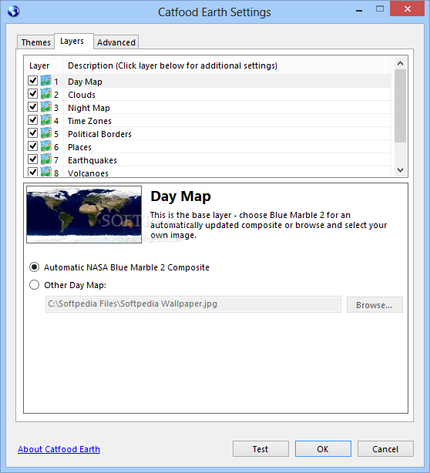Viewport: 430px width, 473px height.
Task: Click the layer icon beside Earthquakes
Action: point(45,159)
